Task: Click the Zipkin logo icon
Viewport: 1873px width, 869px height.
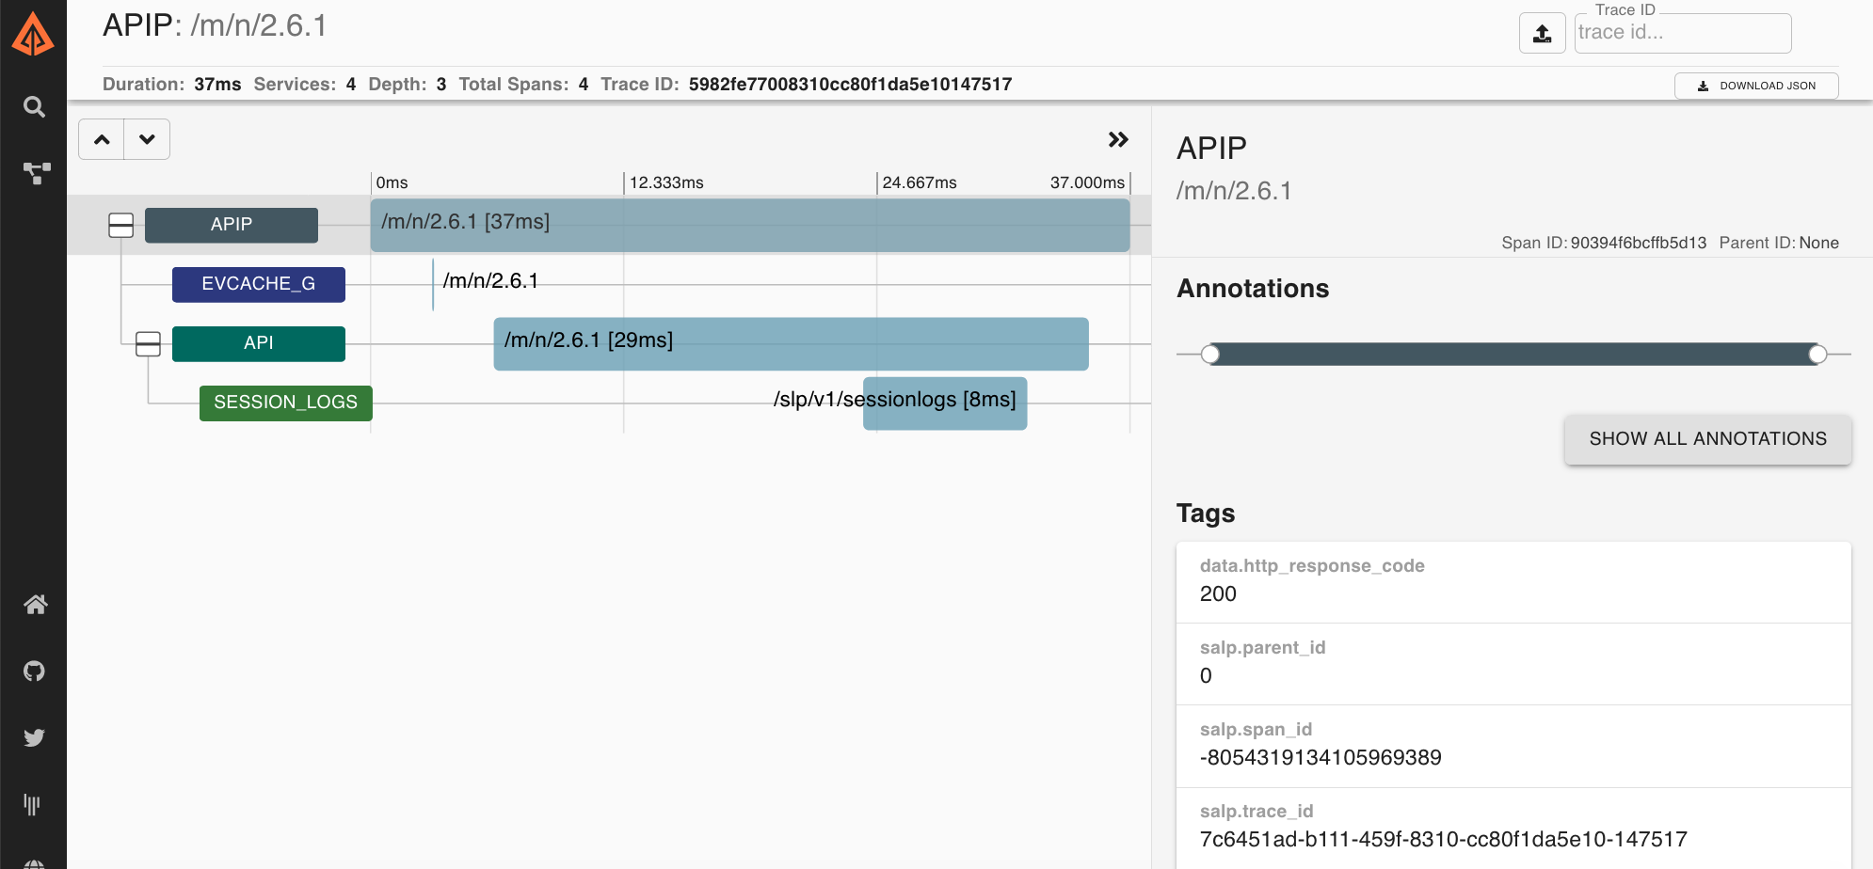Action: pyautogui.click(x=33, y=35)
